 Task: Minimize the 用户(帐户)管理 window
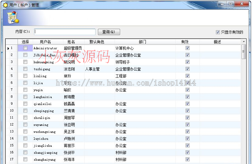pos(222,4)
